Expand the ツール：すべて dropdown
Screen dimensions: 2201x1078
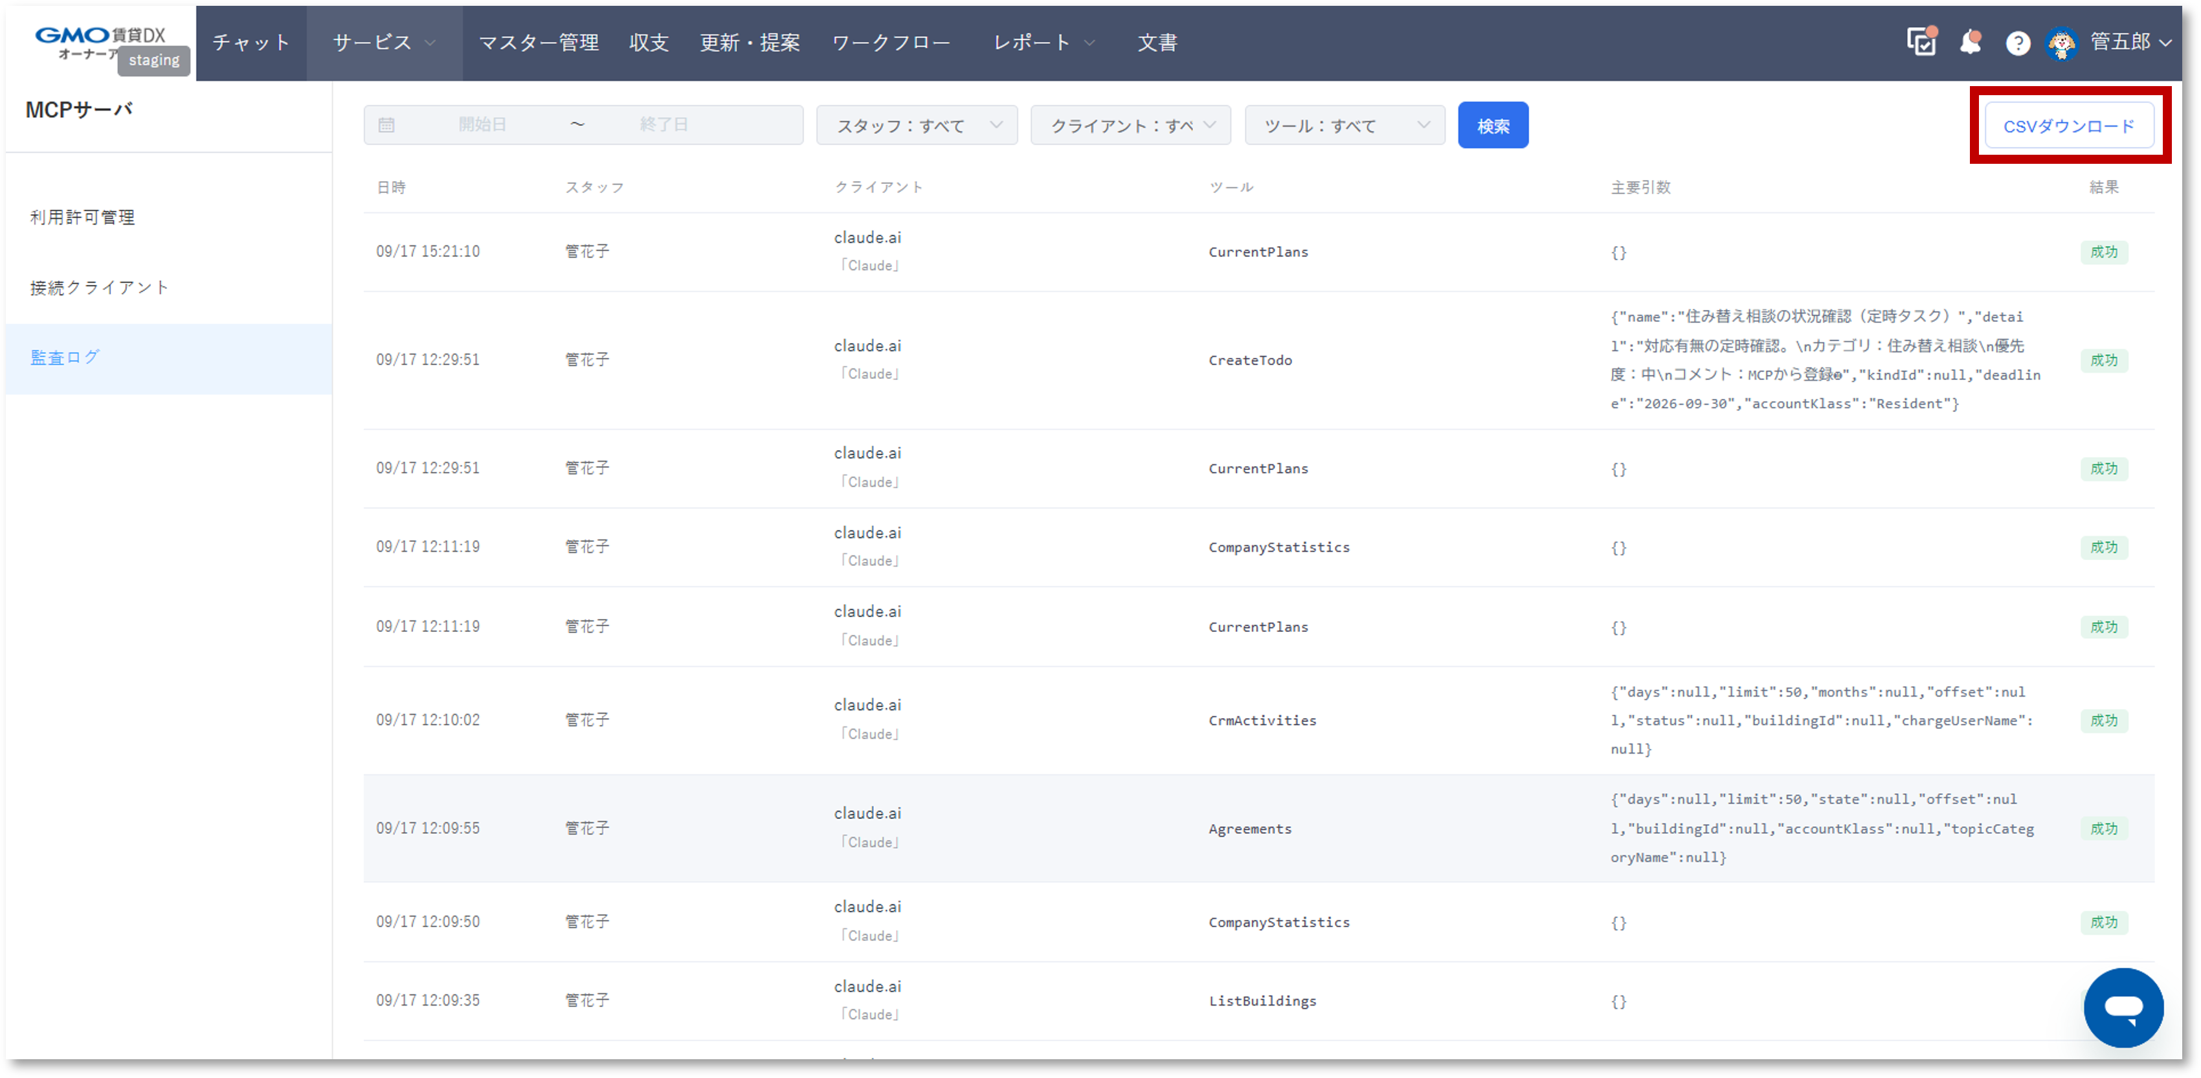(1344, 126)
